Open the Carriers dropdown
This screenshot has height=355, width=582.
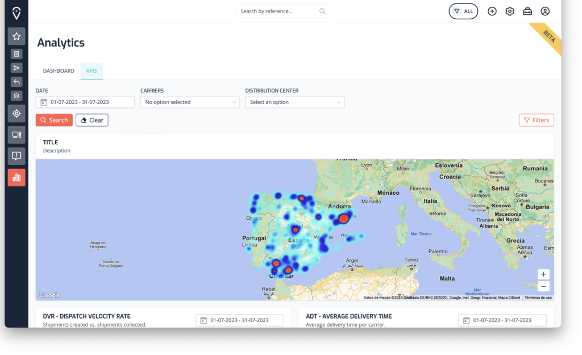(190, 102)
